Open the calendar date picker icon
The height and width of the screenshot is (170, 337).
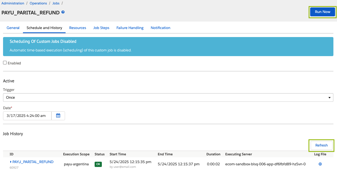coord(58,116)
